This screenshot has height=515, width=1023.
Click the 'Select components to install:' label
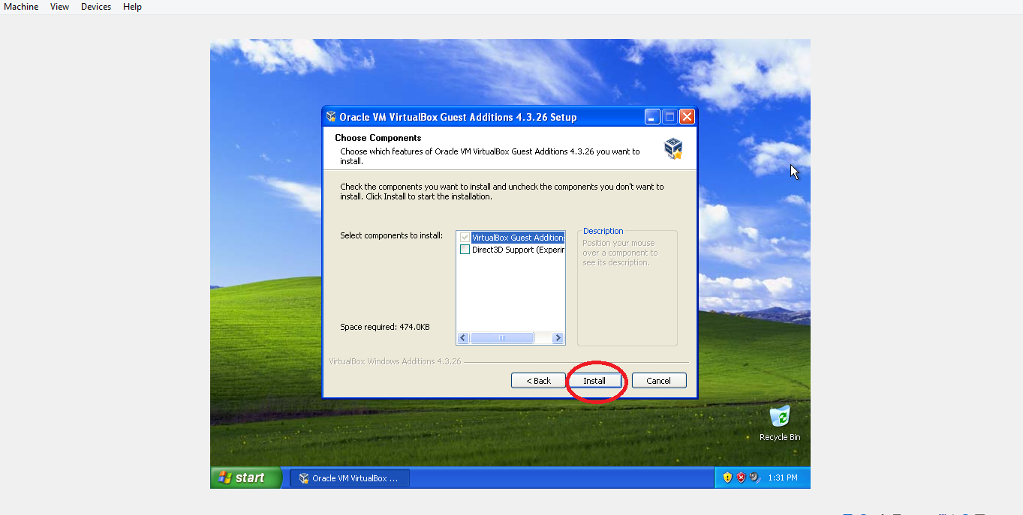tap(391, 235)
